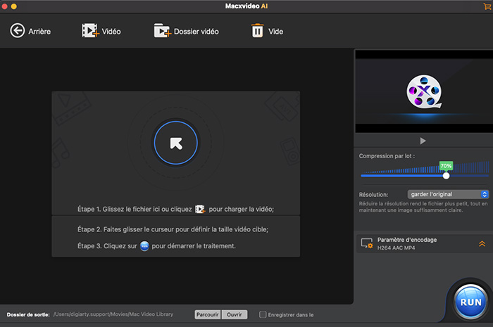Screen dimensions: 493x327
Task: Expand the Paramètre d'encodage chevron
Action: coord(482,243)
